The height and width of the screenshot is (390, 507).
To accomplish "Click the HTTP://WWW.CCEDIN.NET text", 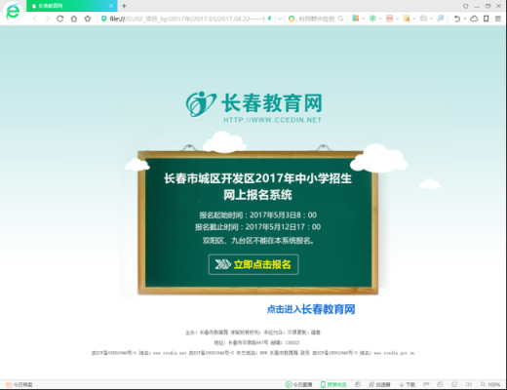I will (x=273, y=120).
